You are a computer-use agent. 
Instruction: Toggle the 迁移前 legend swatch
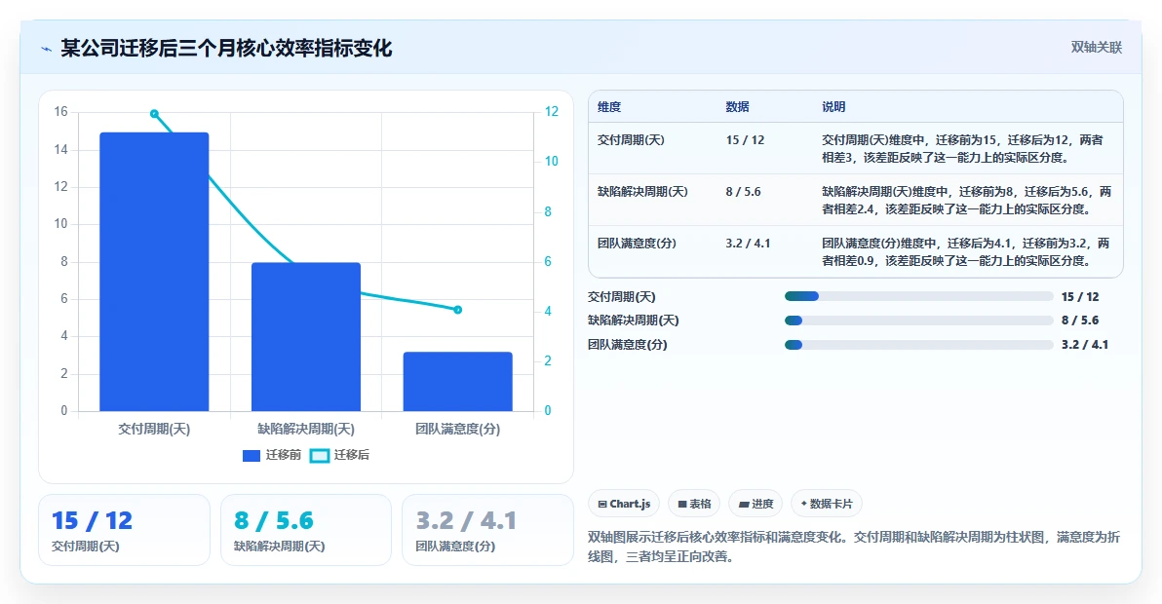pos(252,455)
